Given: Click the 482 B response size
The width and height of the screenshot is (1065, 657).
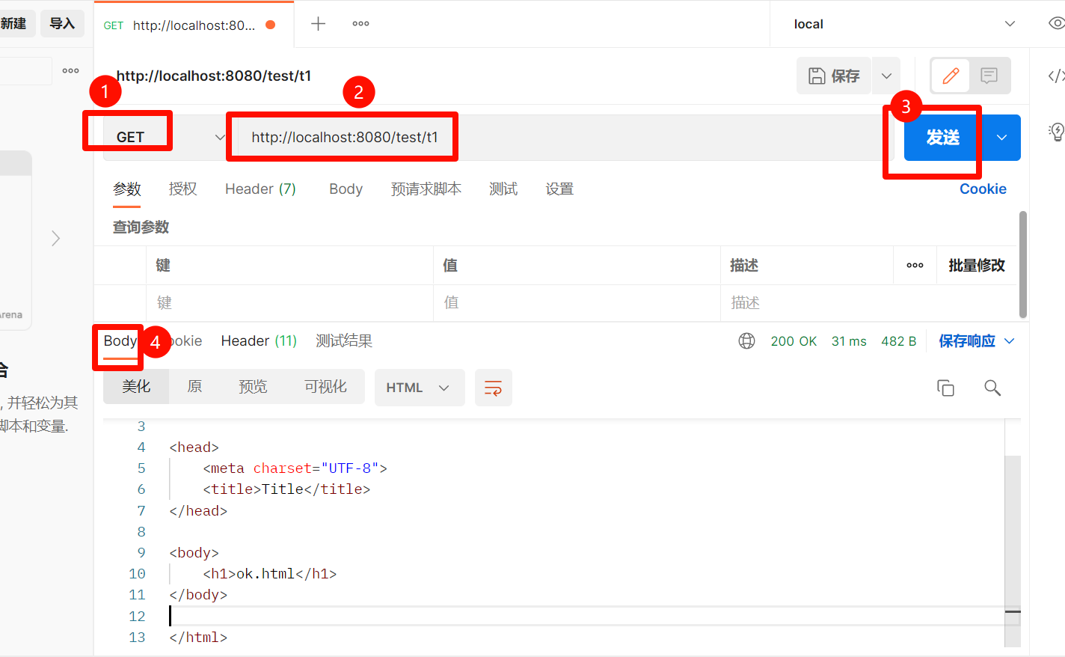Looking at the screenshot, I should 898,341.
